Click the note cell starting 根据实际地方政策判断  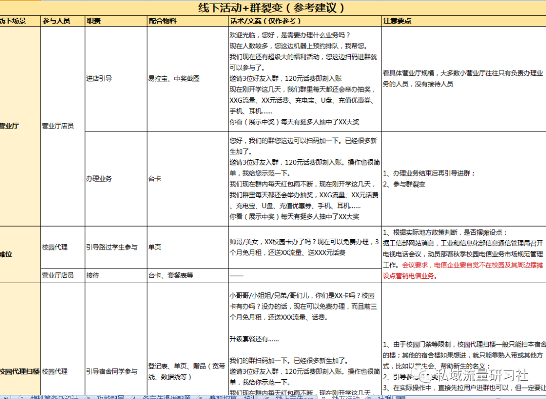(464, 254)
